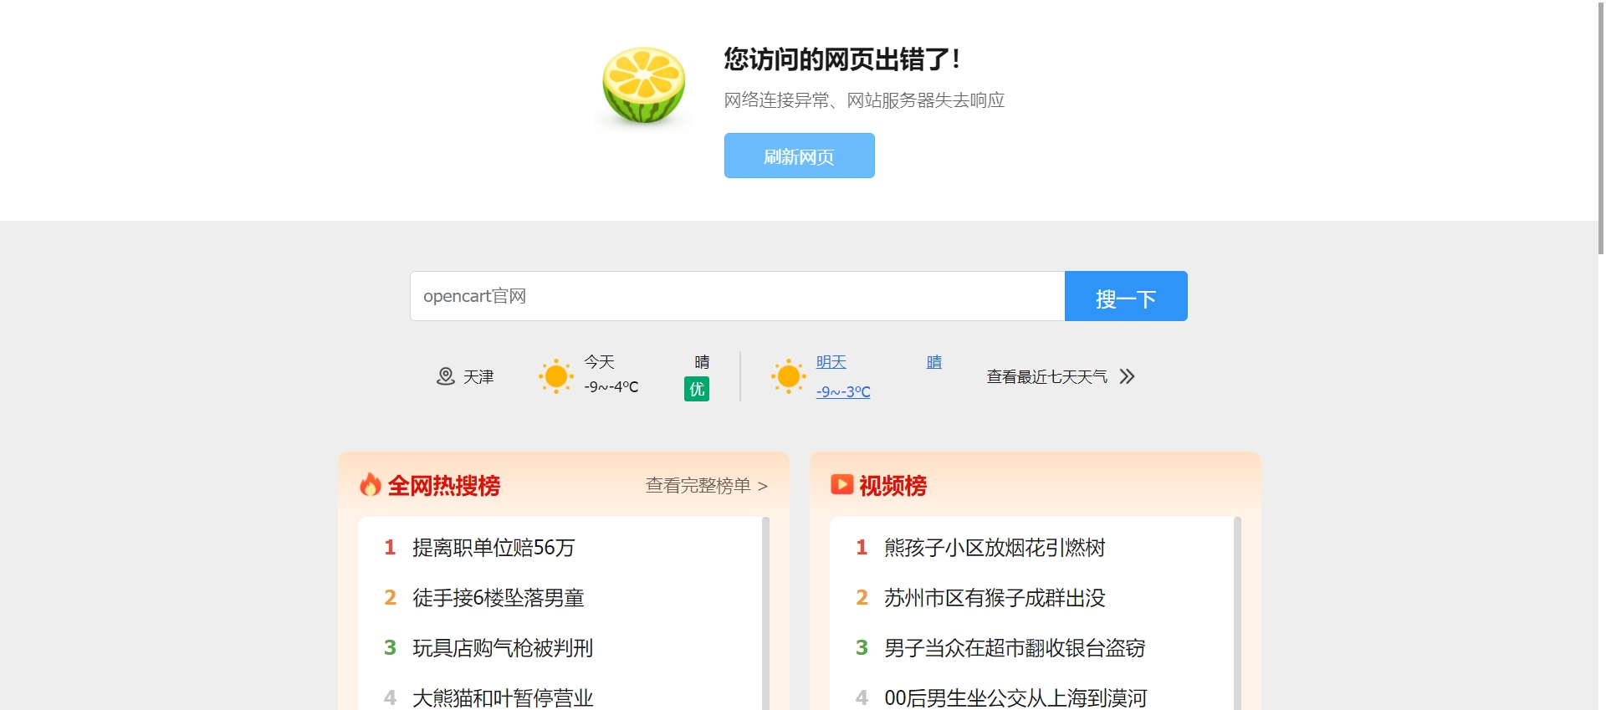Open tomorrow's -9~-3℃ temperature link
1606x710 pixels.
[843, 391]
